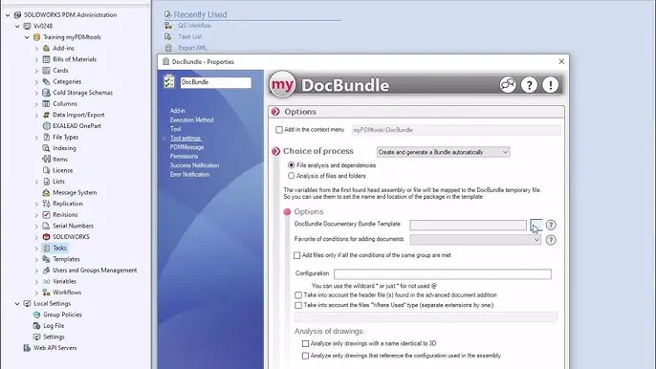The image size is (656, 369).
Task: Open the Success Notification page
Action: [194, 165]
